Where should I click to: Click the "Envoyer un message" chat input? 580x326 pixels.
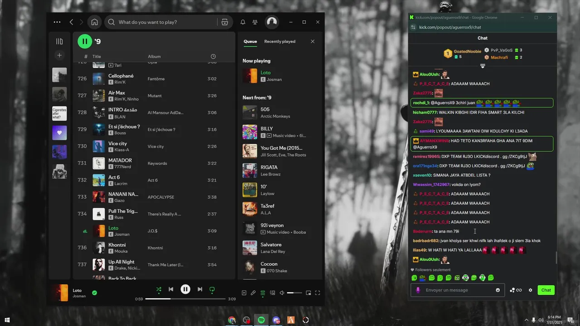[x=458, y=290]
